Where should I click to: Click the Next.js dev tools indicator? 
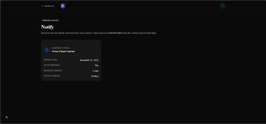7,117
